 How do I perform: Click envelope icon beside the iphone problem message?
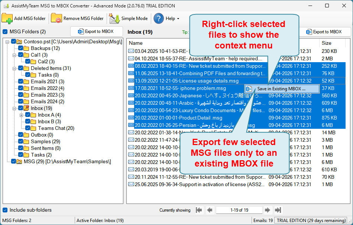pos(131,88)
